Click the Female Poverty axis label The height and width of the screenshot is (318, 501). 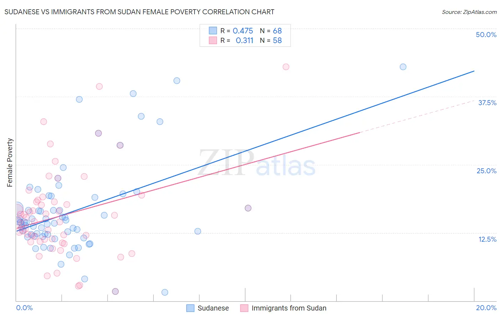[10, 163]
